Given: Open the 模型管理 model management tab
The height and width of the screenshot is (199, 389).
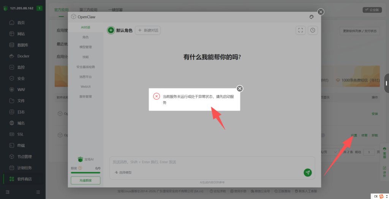Looking at the screenshot, I should 85,47.
